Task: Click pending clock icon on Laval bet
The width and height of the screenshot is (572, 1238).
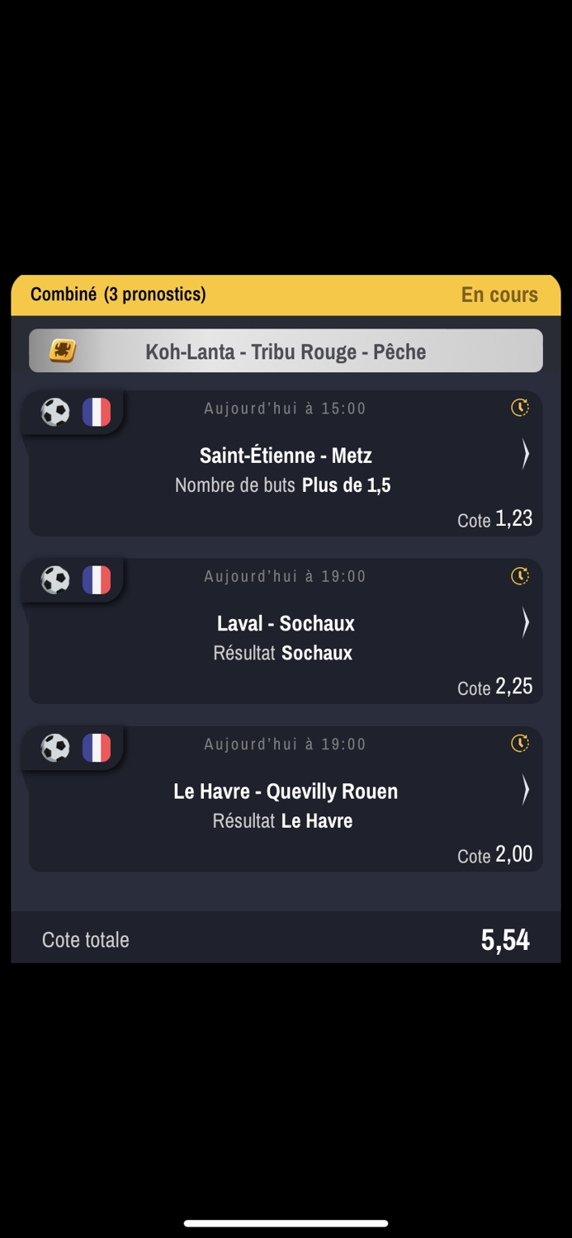Action: [520, 575]
